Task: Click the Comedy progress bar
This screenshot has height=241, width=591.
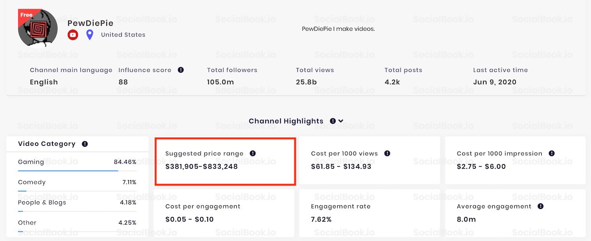Action: click(77, 191)
